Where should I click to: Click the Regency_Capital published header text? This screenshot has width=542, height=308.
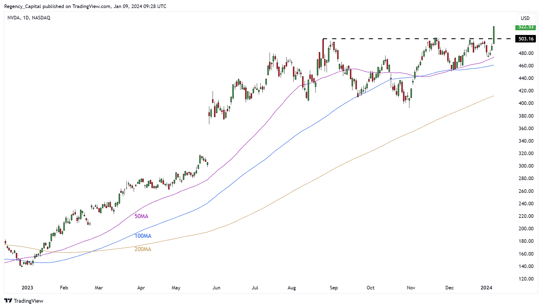[x=85, y=6]
